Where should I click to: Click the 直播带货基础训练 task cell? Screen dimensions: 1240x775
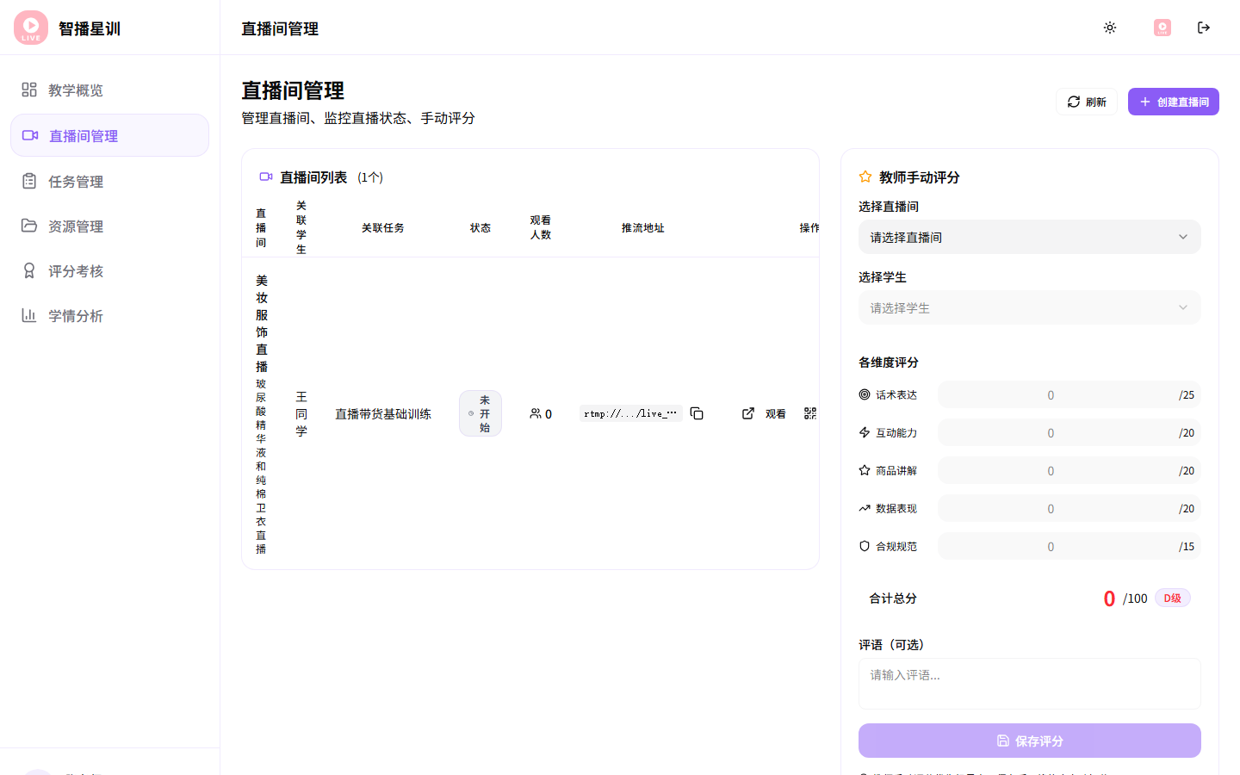click(383, 413)
